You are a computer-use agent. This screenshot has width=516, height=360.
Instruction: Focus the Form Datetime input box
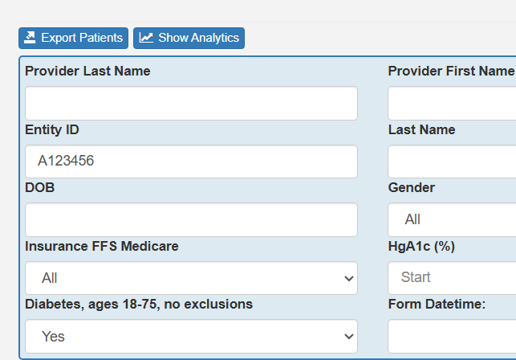(452, 336)
